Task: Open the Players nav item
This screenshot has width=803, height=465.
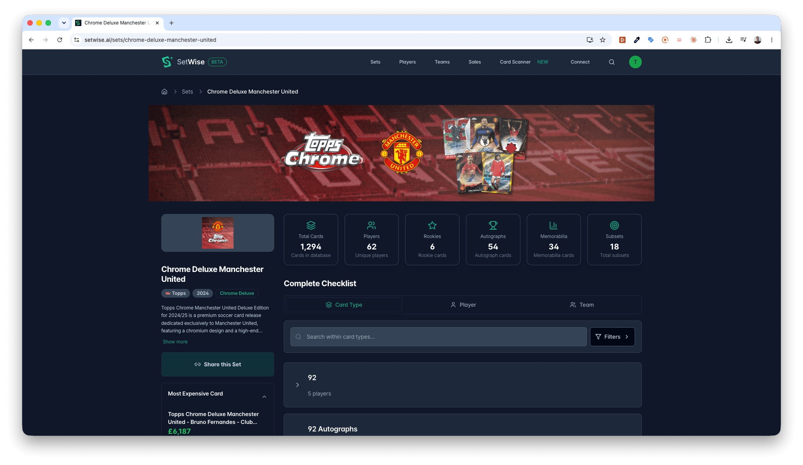Action: pos(407,62)
